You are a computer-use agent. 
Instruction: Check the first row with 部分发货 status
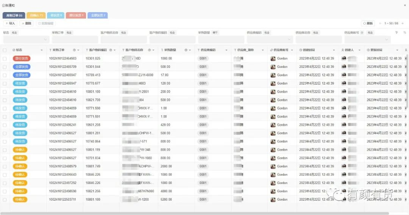5,58
